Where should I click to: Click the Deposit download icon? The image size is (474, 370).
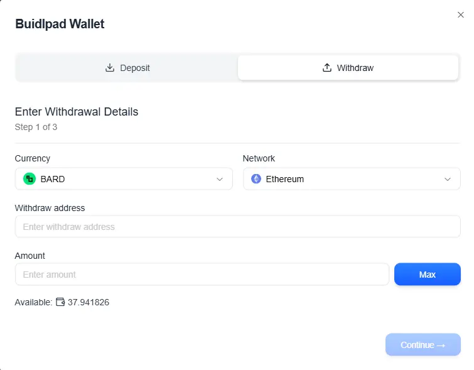click(110, 68)
